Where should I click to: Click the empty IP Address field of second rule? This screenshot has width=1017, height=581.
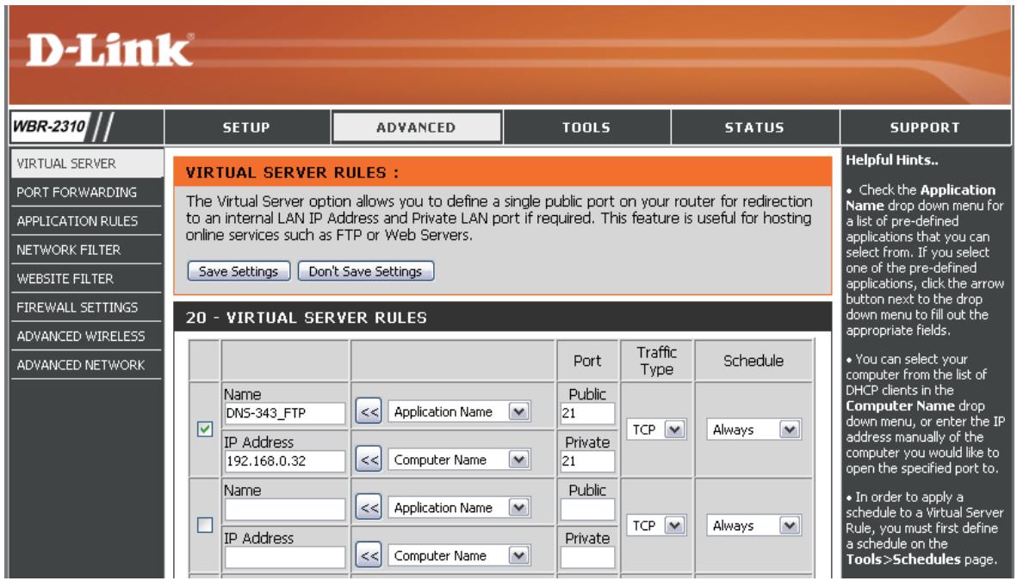coord(285,557)
